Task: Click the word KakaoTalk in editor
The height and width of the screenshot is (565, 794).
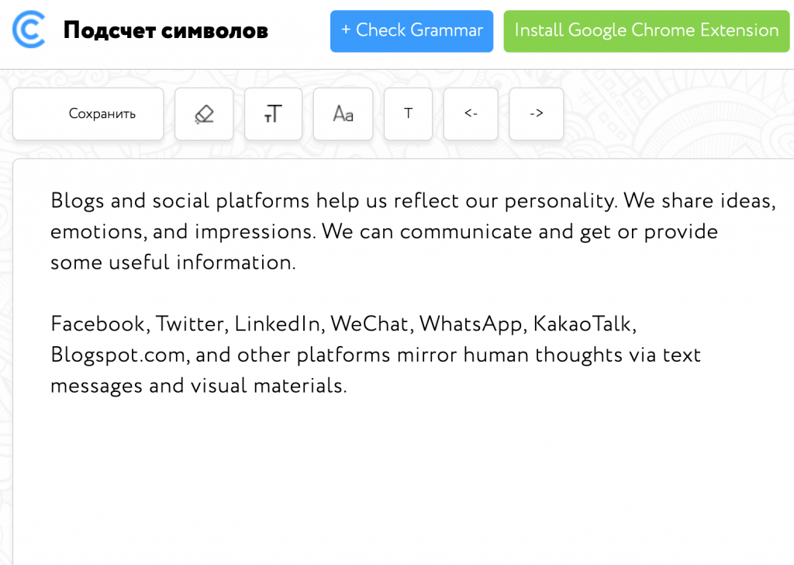Action: tap(585, 324)
